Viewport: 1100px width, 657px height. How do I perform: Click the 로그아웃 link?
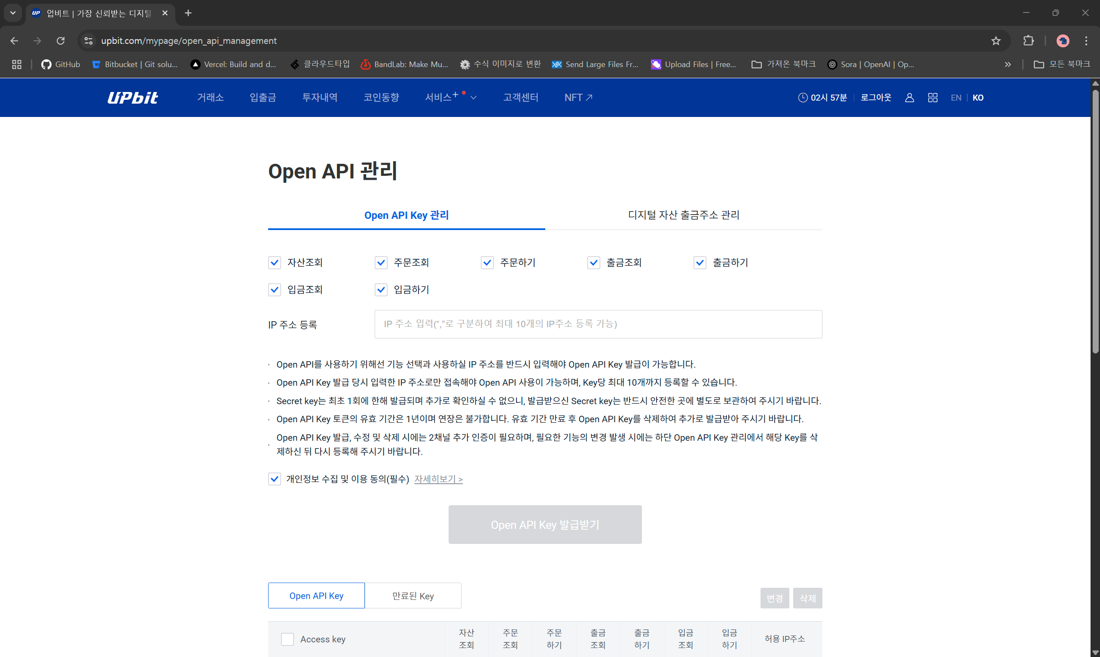pos(876,98)
